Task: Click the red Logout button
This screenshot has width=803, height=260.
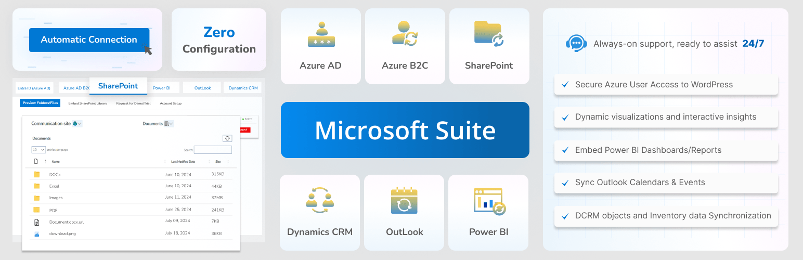Action: pos(244,129)
